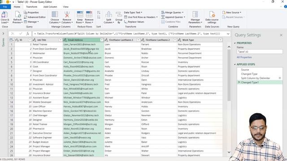Delete the Changed Type1 step
287x161 pixels.
(x=239, y=82)
